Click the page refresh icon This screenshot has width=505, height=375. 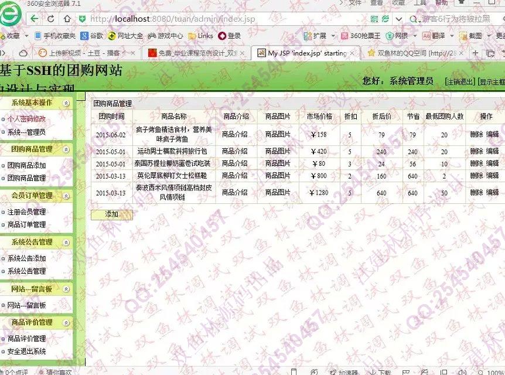pos(51,19)
